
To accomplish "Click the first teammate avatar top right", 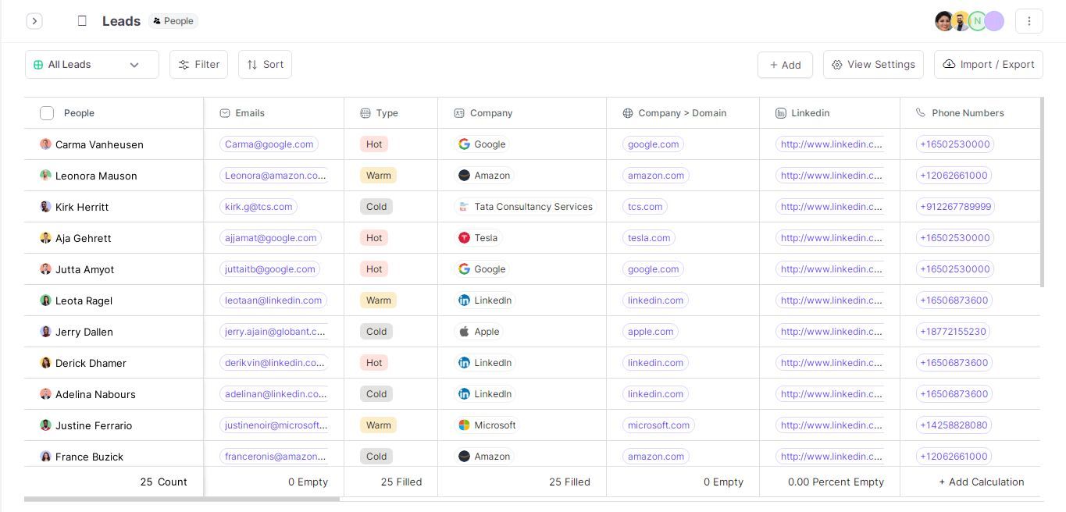I will 944,21.
